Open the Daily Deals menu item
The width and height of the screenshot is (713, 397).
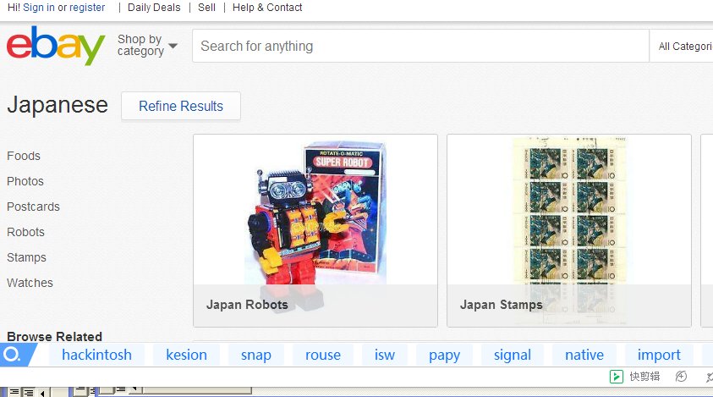(x=154, y=8)
